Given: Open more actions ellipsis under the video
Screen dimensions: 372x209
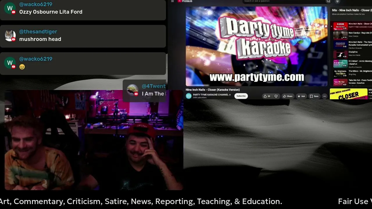Looking at the screenshot, I should pyautogui.click(x=325, y=96).
